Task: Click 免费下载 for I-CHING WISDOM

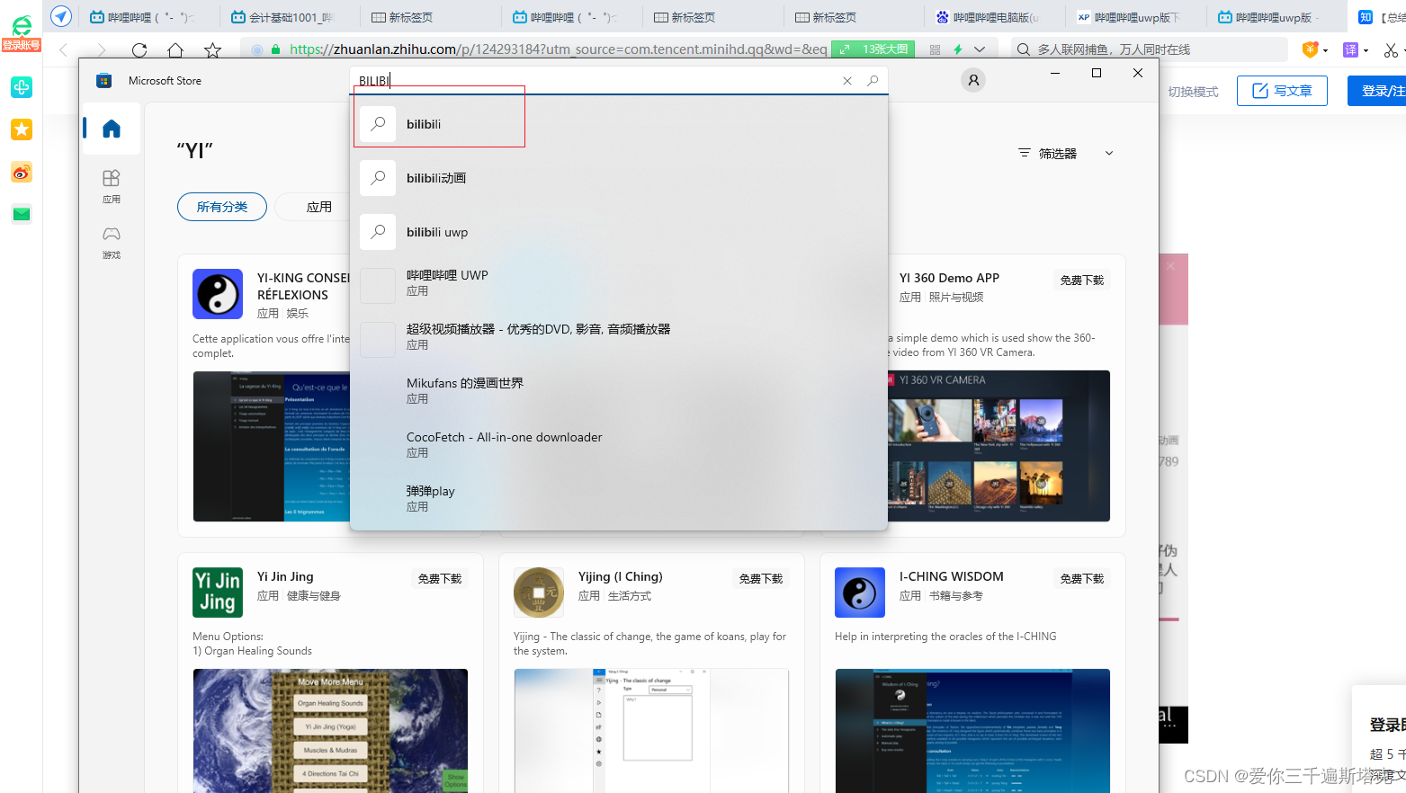Action: click(x=1081, y=579)
